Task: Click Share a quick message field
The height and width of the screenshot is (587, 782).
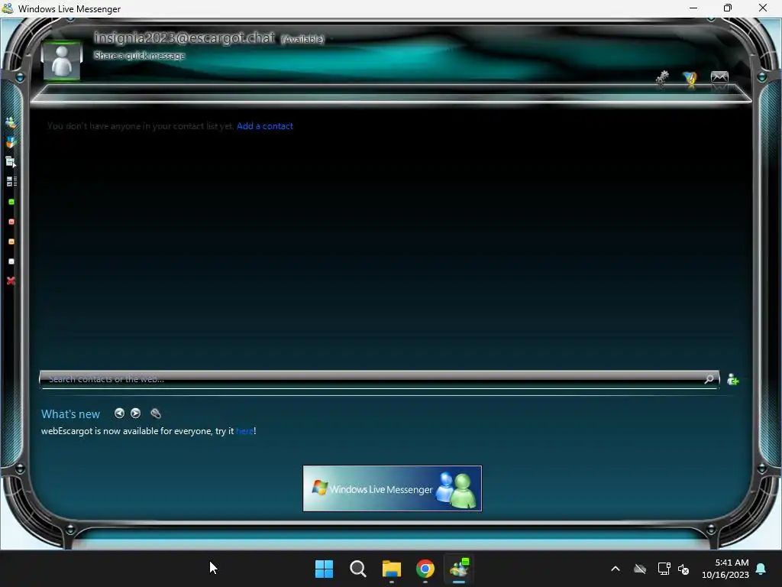Action: 139,55
